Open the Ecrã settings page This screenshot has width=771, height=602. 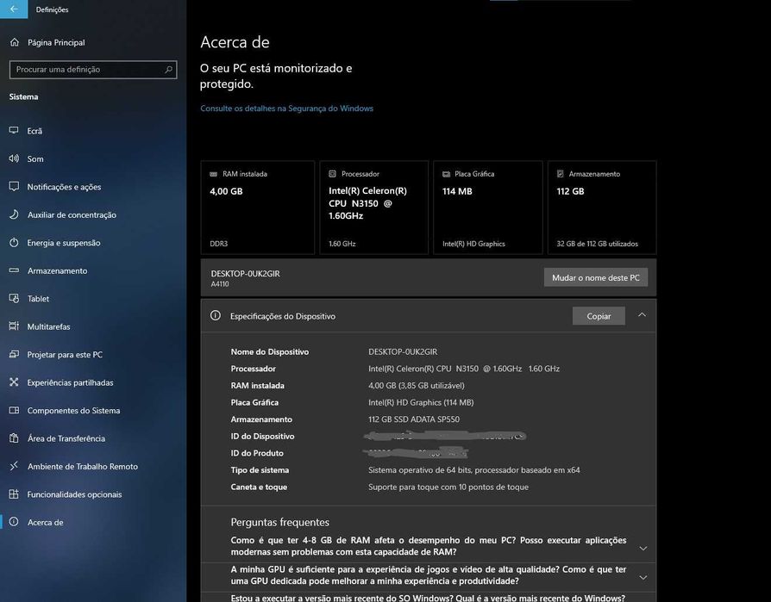(93, 131)
